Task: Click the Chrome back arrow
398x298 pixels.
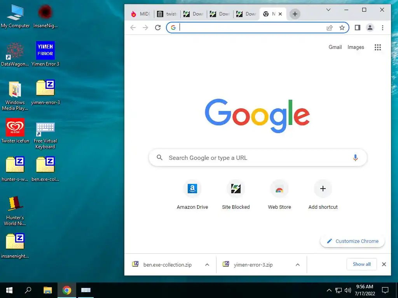Action: (133, 28)
